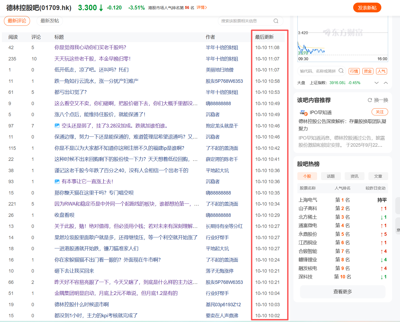Open post 砸下去让我买回来
Image resolution: width=400 pixels, height=322 pixels.
pos(74,271)
